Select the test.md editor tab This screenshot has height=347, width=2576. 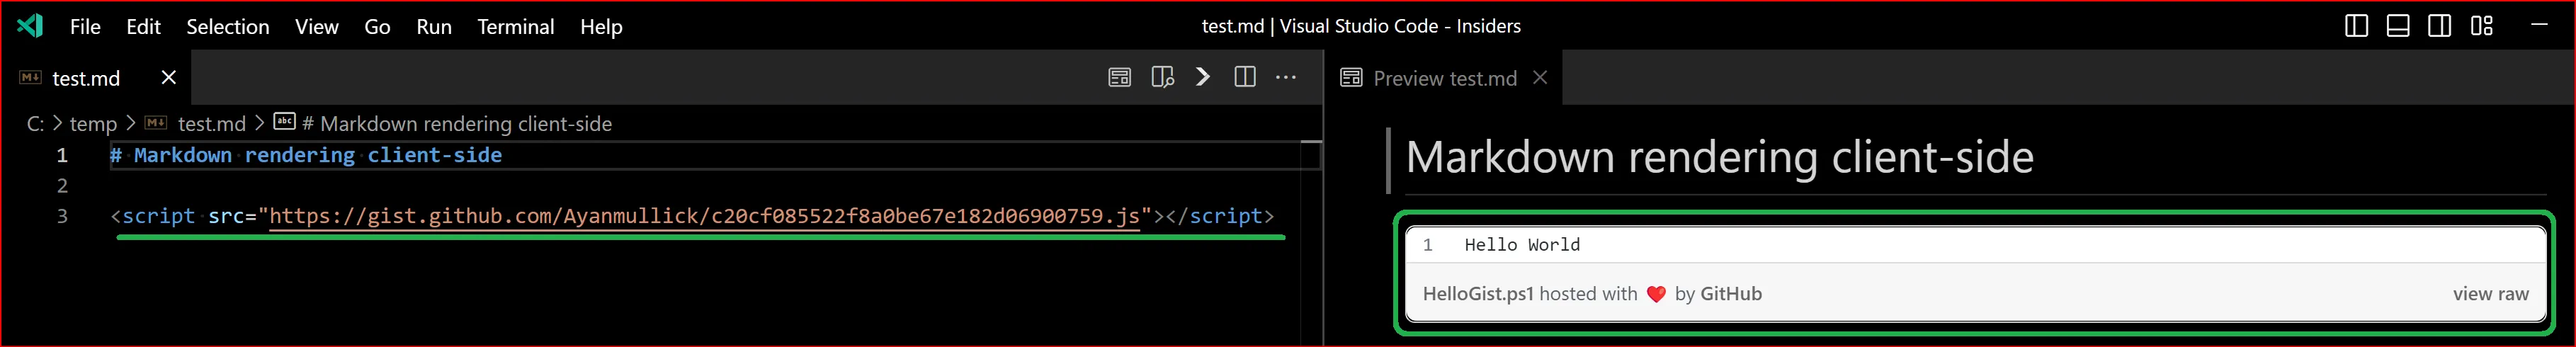pyautogui.click(x=95, y=78)
